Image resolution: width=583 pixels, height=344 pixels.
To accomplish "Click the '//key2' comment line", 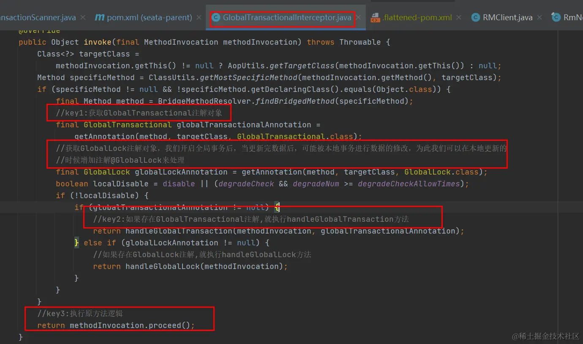I will (x=251, y=219).
